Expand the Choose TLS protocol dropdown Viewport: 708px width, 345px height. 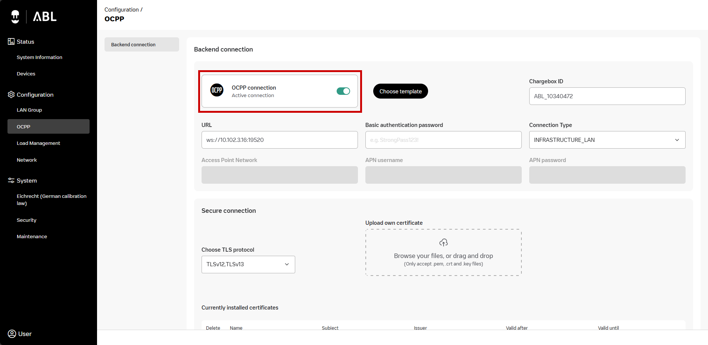pyautogui.click(x=248, y=264)
